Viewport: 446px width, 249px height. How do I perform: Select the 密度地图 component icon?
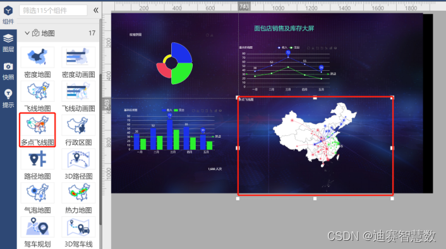pos(37,58)
